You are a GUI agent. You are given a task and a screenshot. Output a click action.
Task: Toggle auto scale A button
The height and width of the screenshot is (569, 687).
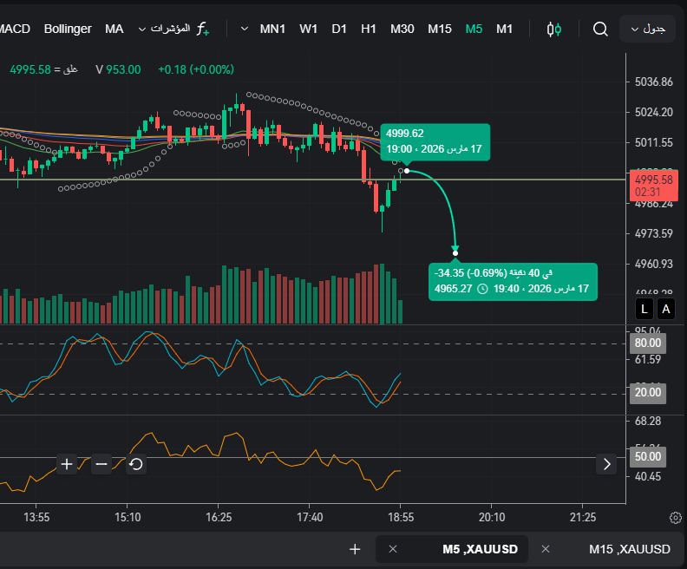tap(665, 309)
